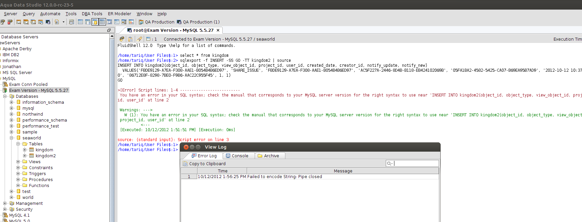Image resolution: width=582 pixels, height=222 pixels.
Task: Collapse the Databases tree node
Action: [x=5, y=96]
